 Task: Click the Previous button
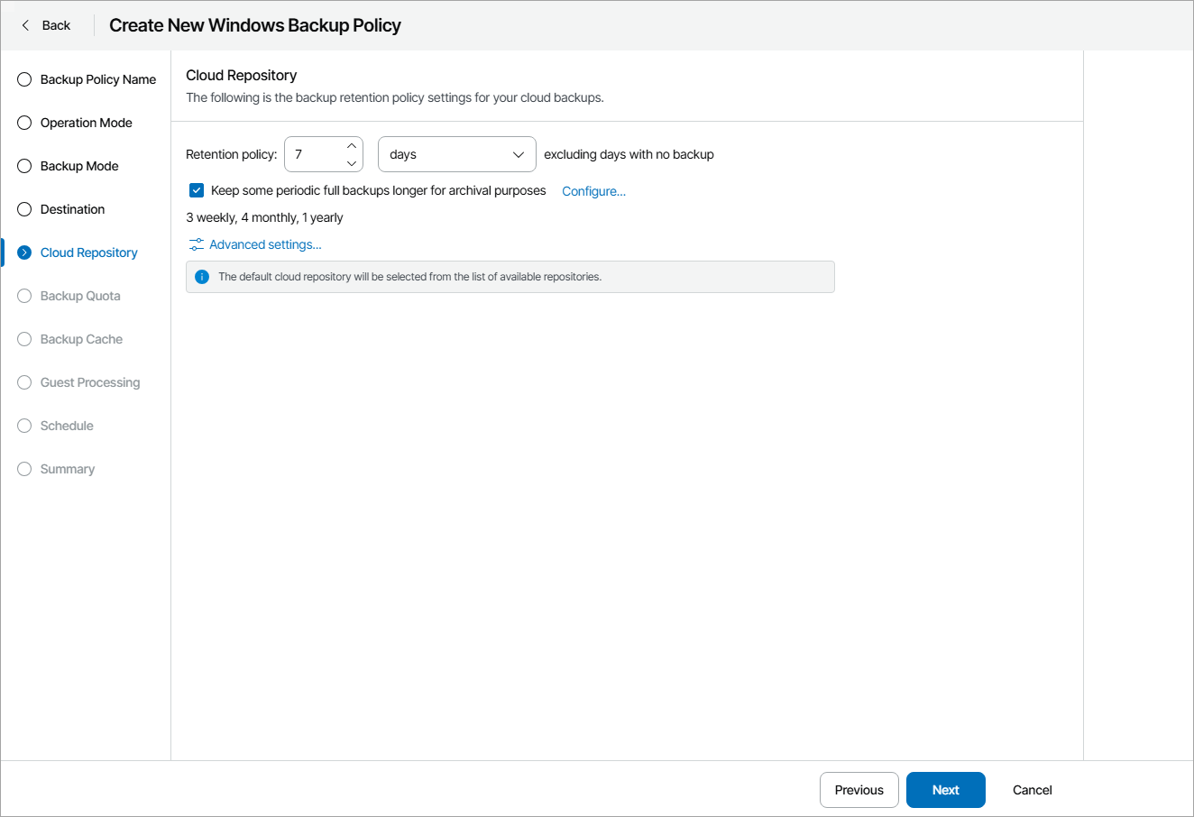tap(859, 790)
